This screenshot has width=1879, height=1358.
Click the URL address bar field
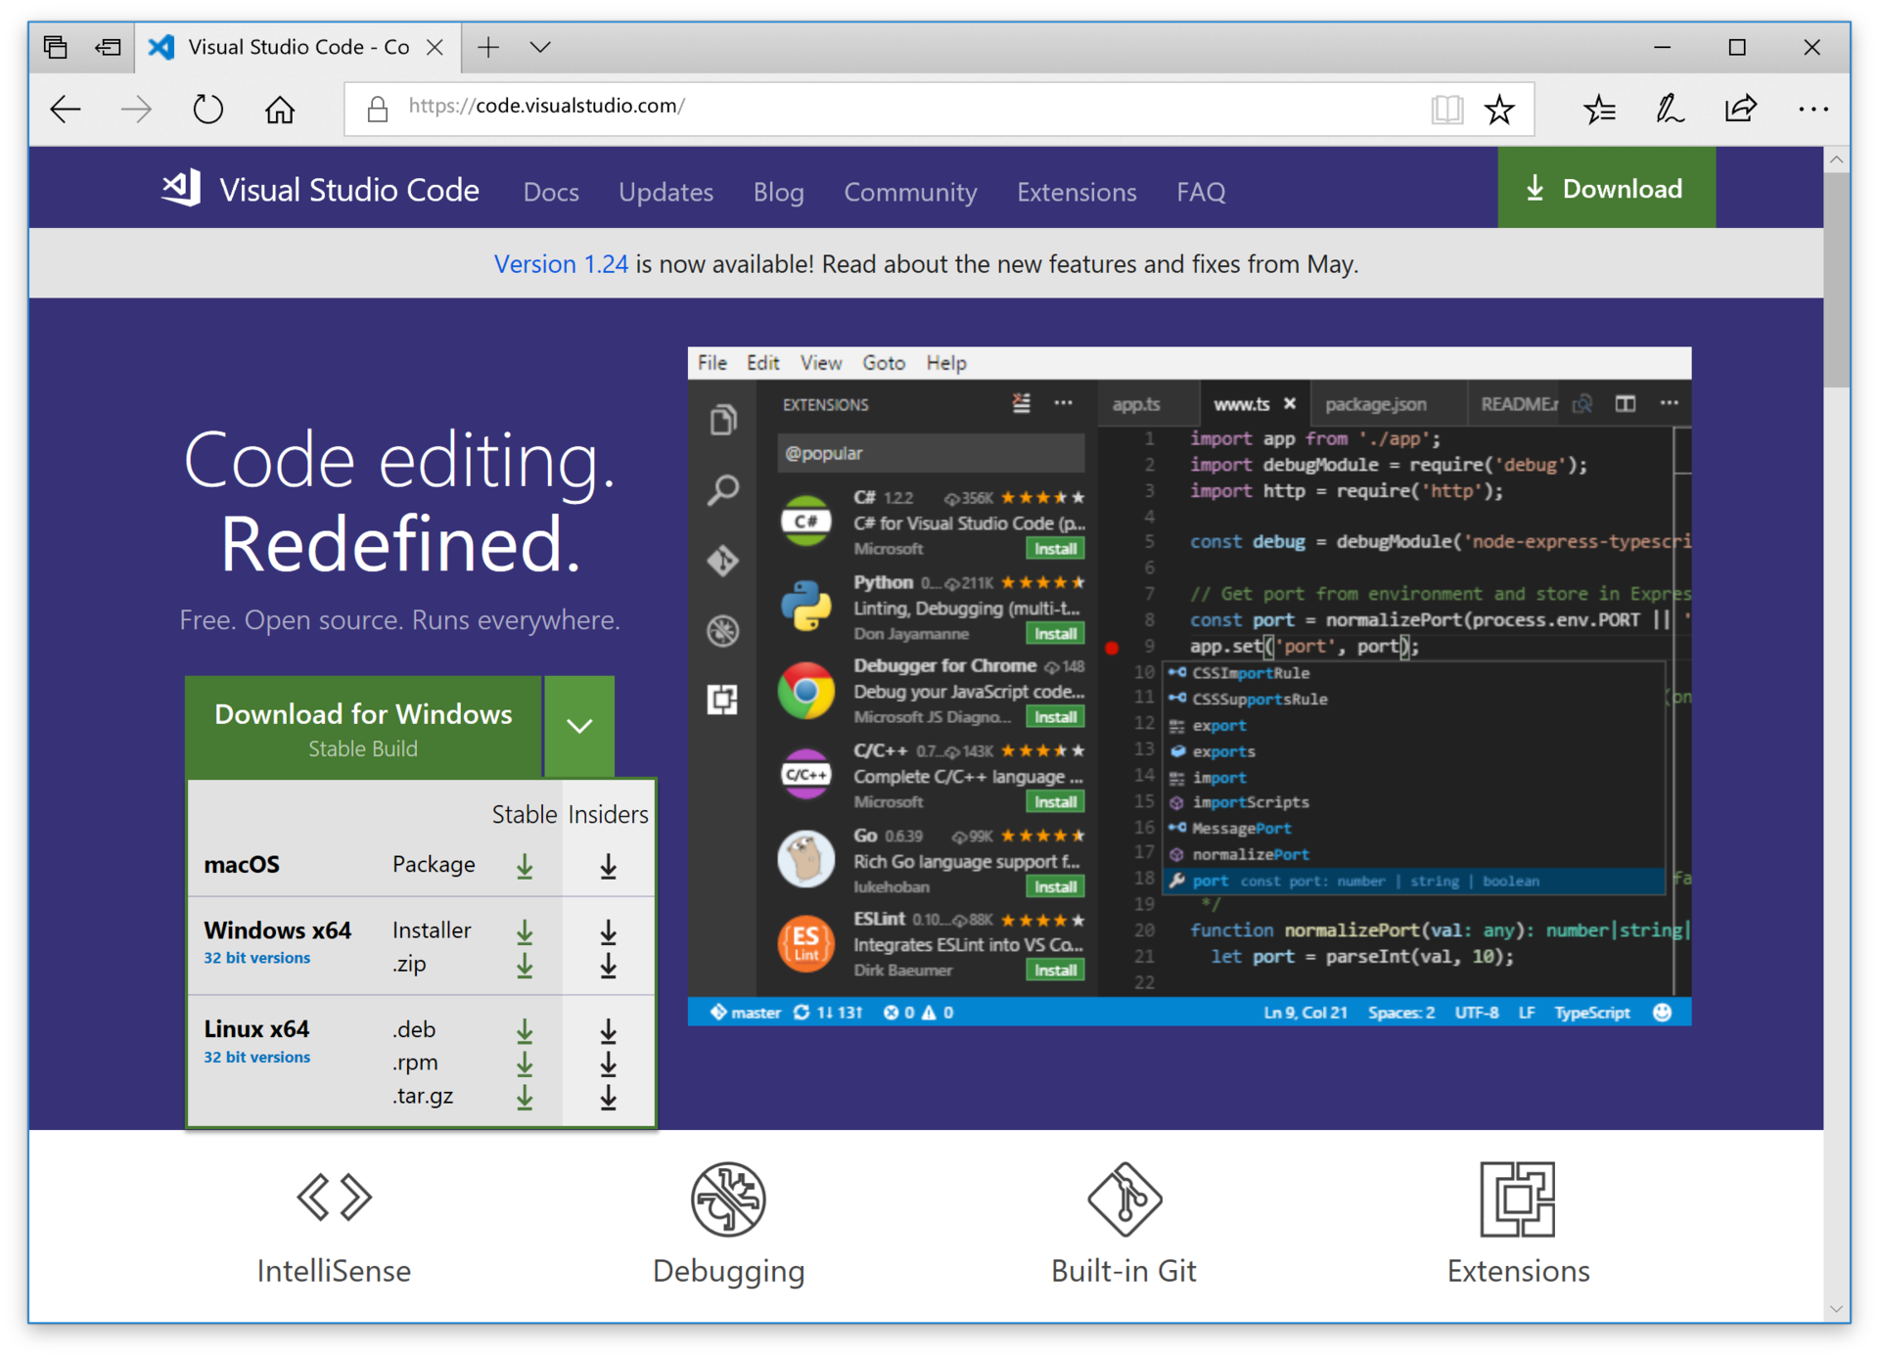coord(881,107)
